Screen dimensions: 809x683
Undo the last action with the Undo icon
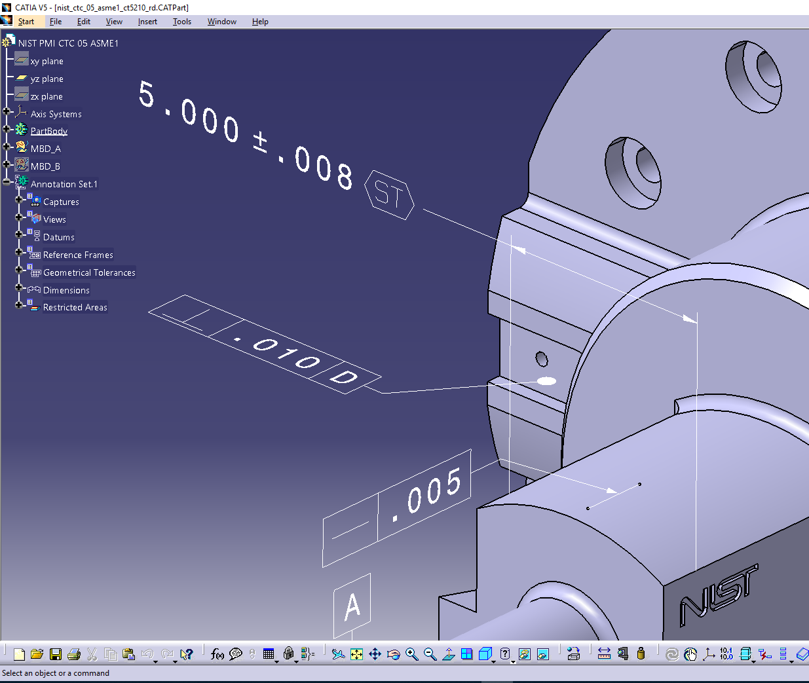(147, 654)
